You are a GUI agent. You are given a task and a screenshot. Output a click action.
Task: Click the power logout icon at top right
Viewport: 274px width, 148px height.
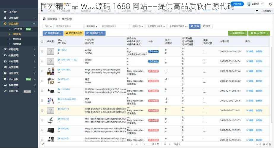[270, 4]
